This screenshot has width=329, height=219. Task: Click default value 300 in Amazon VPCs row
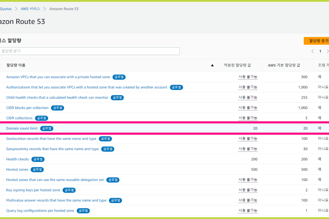tap(304, 77)
